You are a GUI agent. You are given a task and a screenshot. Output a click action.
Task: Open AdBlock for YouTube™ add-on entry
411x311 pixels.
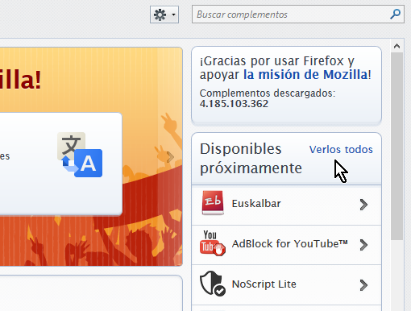286,245
